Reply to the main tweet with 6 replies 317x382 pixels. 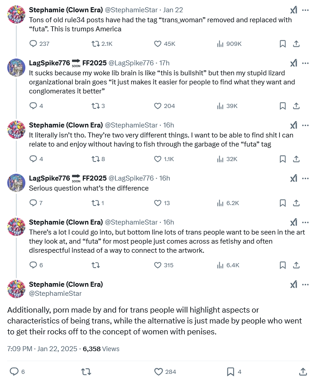[x=14, y=372]
